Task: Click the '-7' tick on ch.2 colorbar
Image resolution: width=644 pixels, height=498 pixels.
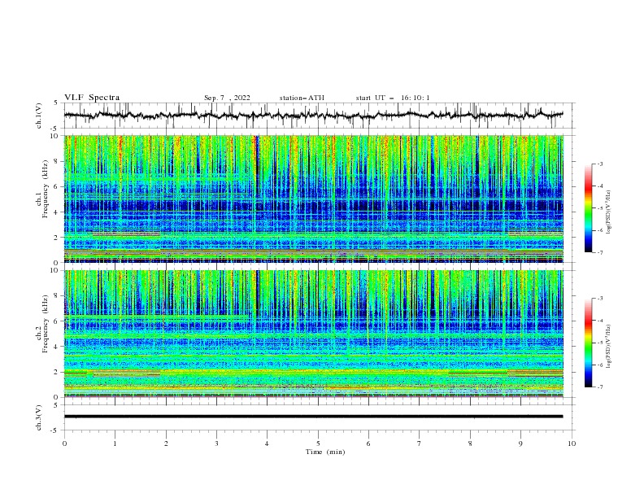Action: (x=600, y=387)
